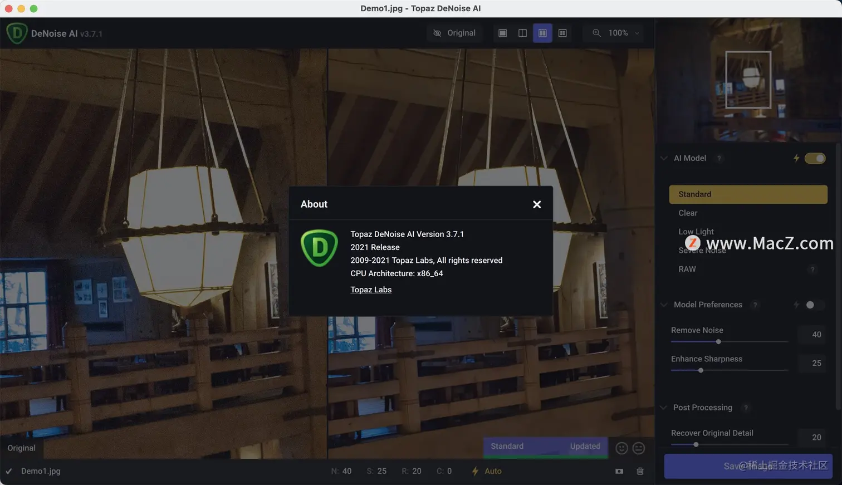Switch to split view layout

(x=522, y=33)
